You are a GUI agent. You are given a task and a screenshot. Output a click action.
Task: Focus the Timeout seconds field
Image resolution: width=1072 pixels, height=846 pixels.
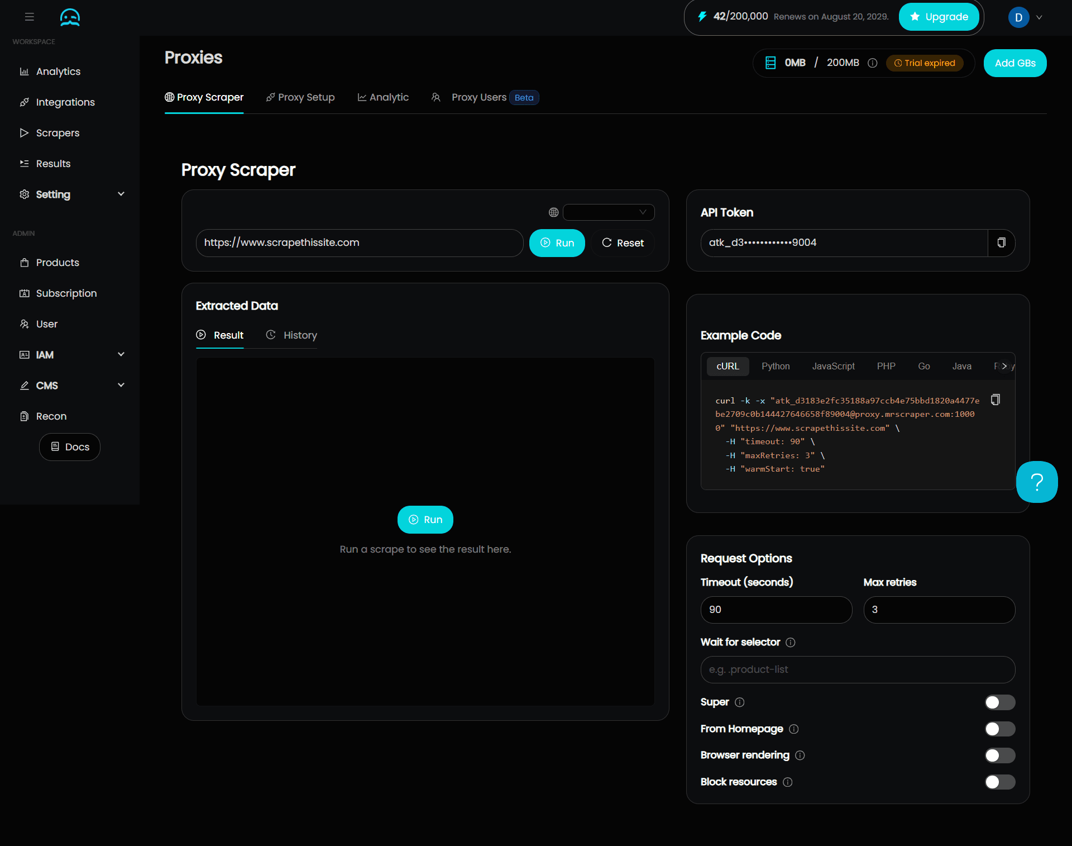point(776,610)
